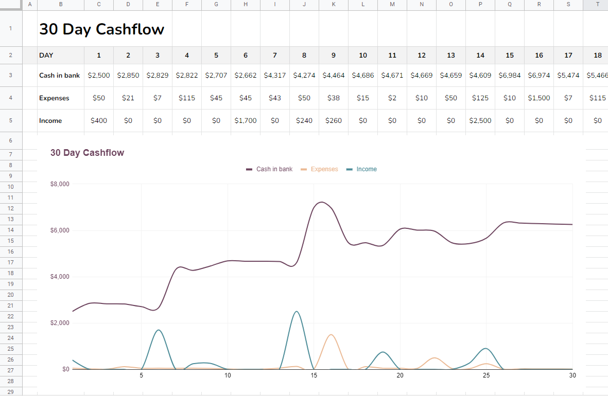Select the $1,700 income cell for day 6
The height and width of the screenshot is (396, 608).
click(x=245, y=120)
